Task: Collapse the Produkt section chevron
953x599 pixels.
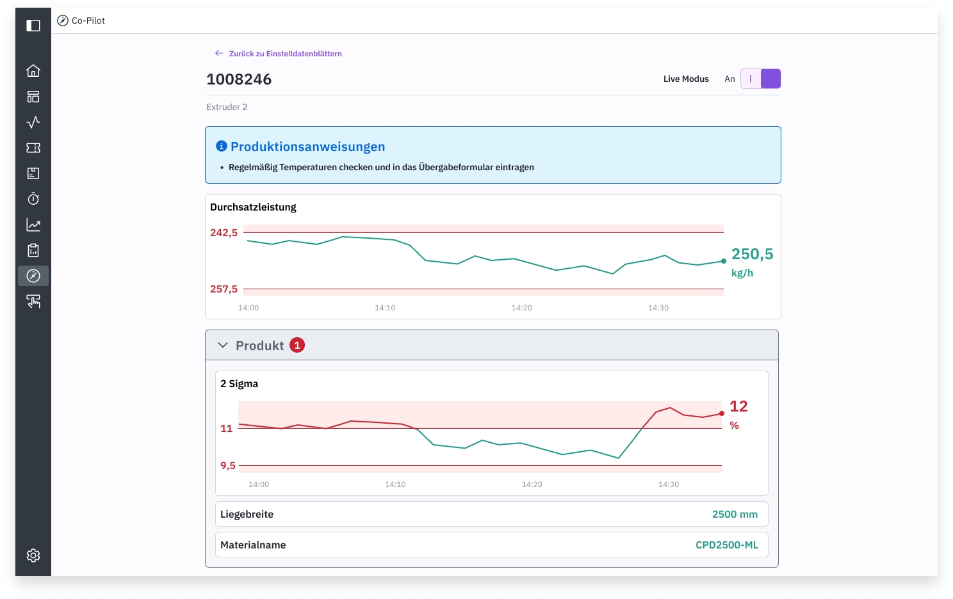Action: pyautogui.click(x=223, y=346)
